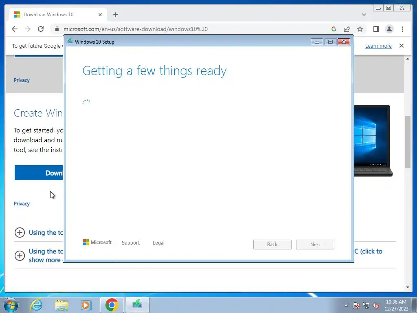The image size is (417, 313).
Task: Open upper Privacy link on webpage
Action: [x=22, y=80]
